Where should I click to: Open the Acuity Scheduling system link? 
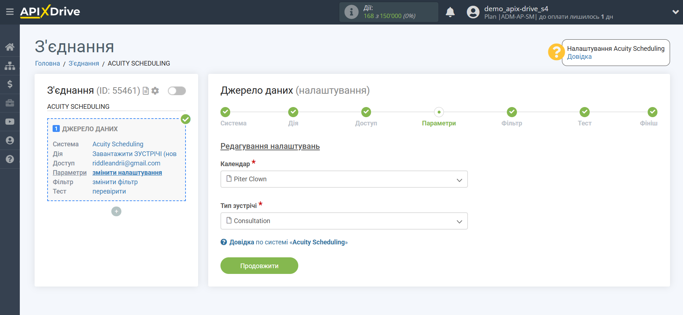pyautogui.click(x=118, y=144)
